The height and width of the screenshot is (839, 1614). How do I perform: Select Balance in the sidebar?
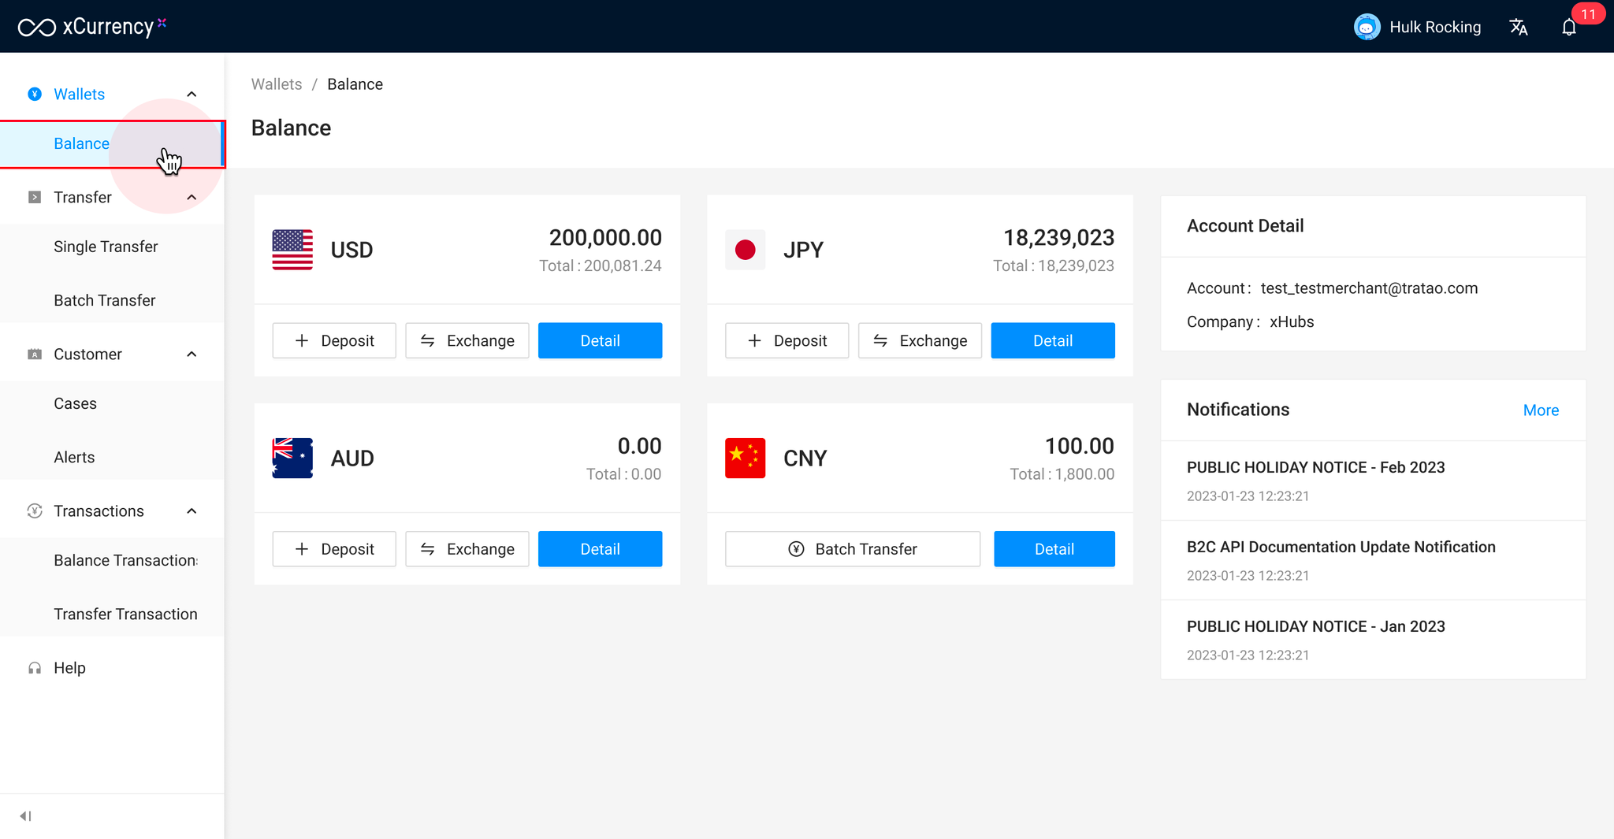[112, 144]
